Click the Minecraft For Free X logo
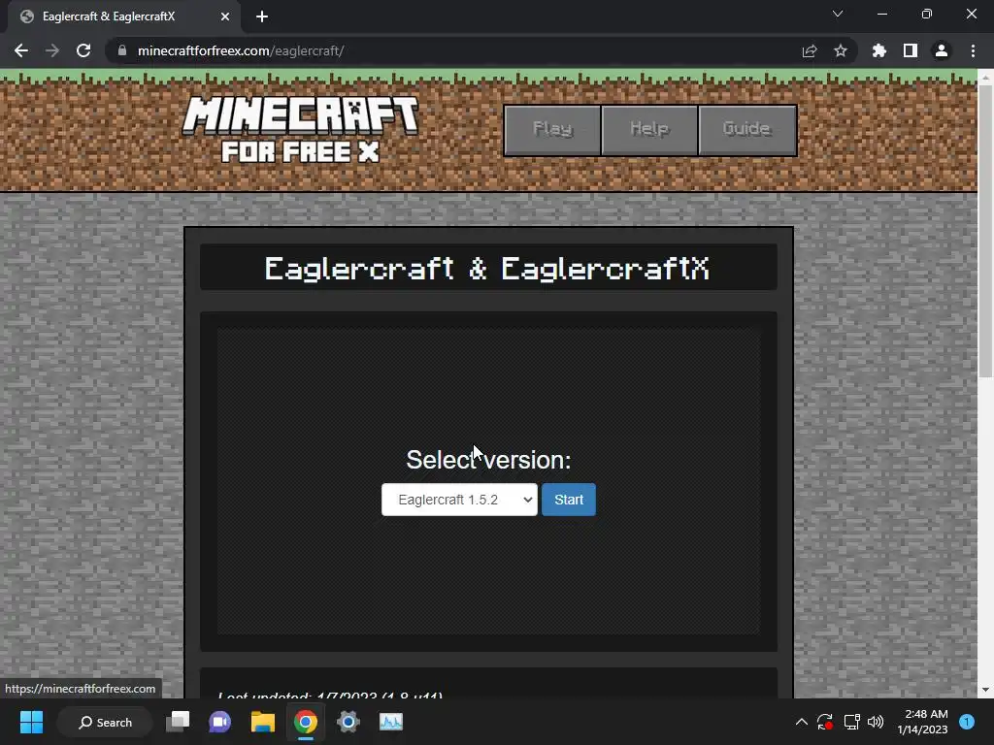Image resolution: width=994 pixels, height=745 pixels. (x=300, y=129)
